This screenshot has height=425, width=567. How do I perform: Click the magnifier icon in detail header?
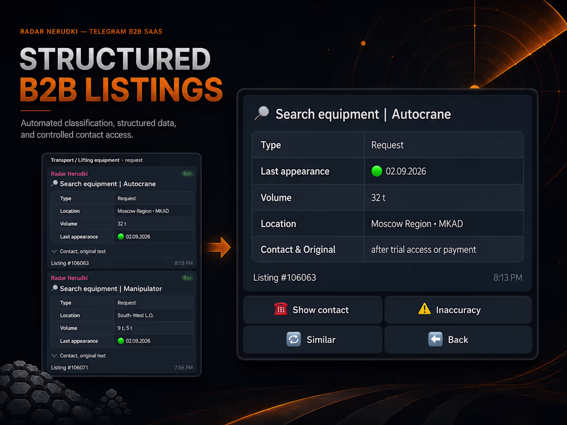262,113
